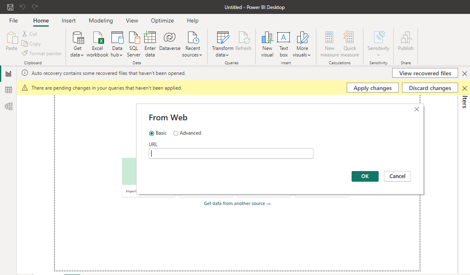Click the Save icon
470x275 pixels.
pyautogui.click(x=10, y=7)
